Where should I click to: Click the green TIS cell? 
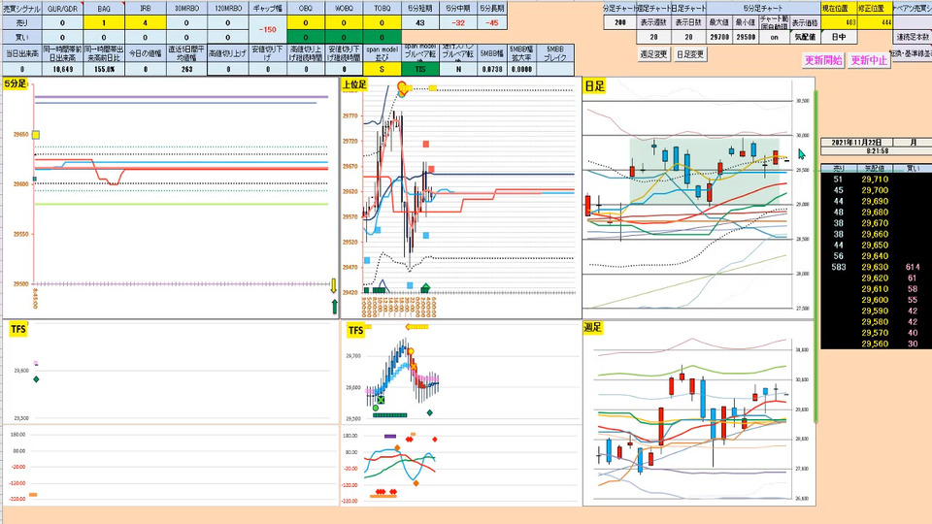tap(420, 69)
